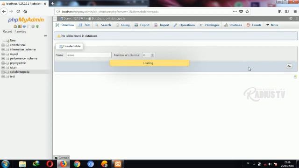Open the Import tab
This screenshot has width=299, height=168.
(x=162, y=25)
